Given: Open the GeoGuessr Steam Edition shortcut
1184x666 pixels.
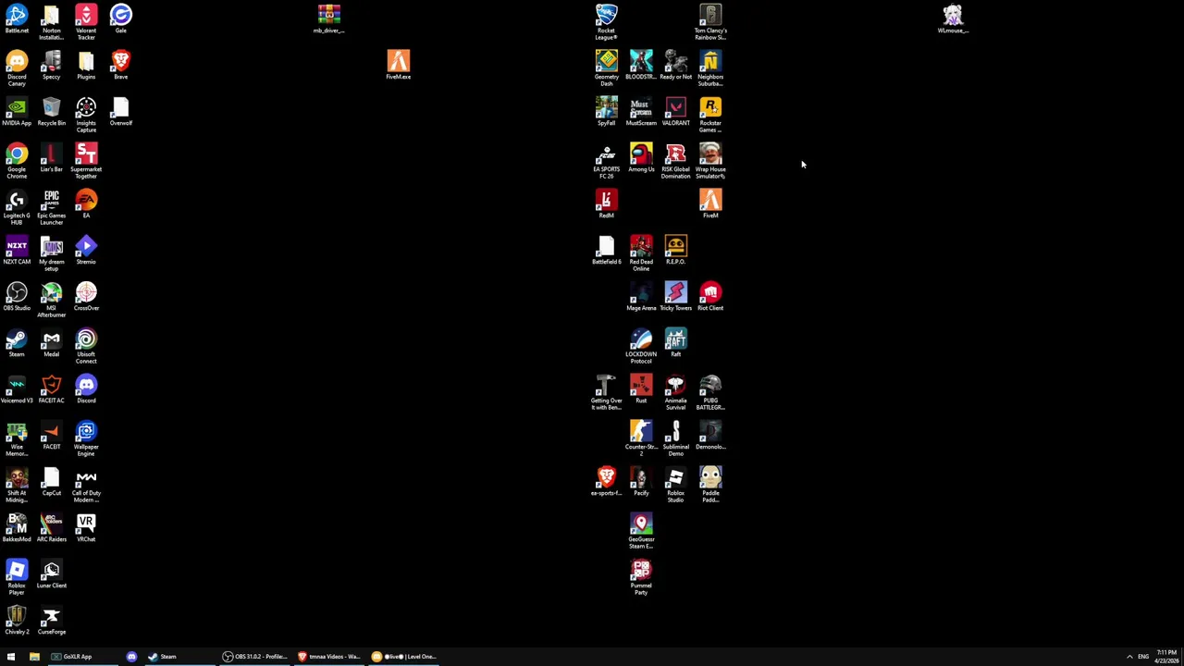Looking at the screenshot, I should [x=641, y=531].
